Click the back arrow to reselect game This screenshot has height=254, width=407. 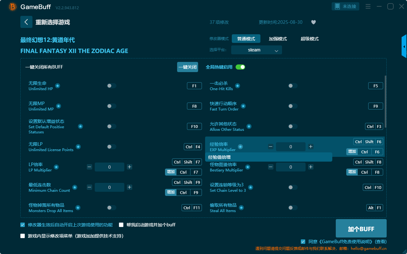(26, 22)
